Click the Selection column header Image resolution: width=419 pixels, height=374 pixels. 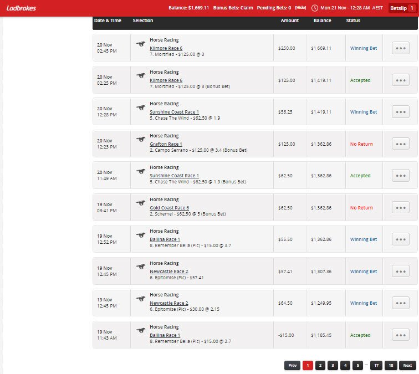pos(143,21)
